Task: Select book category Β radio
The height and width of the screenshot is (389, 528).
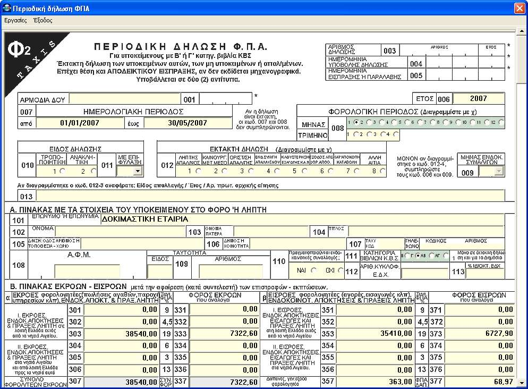Action: pos(407,256)
